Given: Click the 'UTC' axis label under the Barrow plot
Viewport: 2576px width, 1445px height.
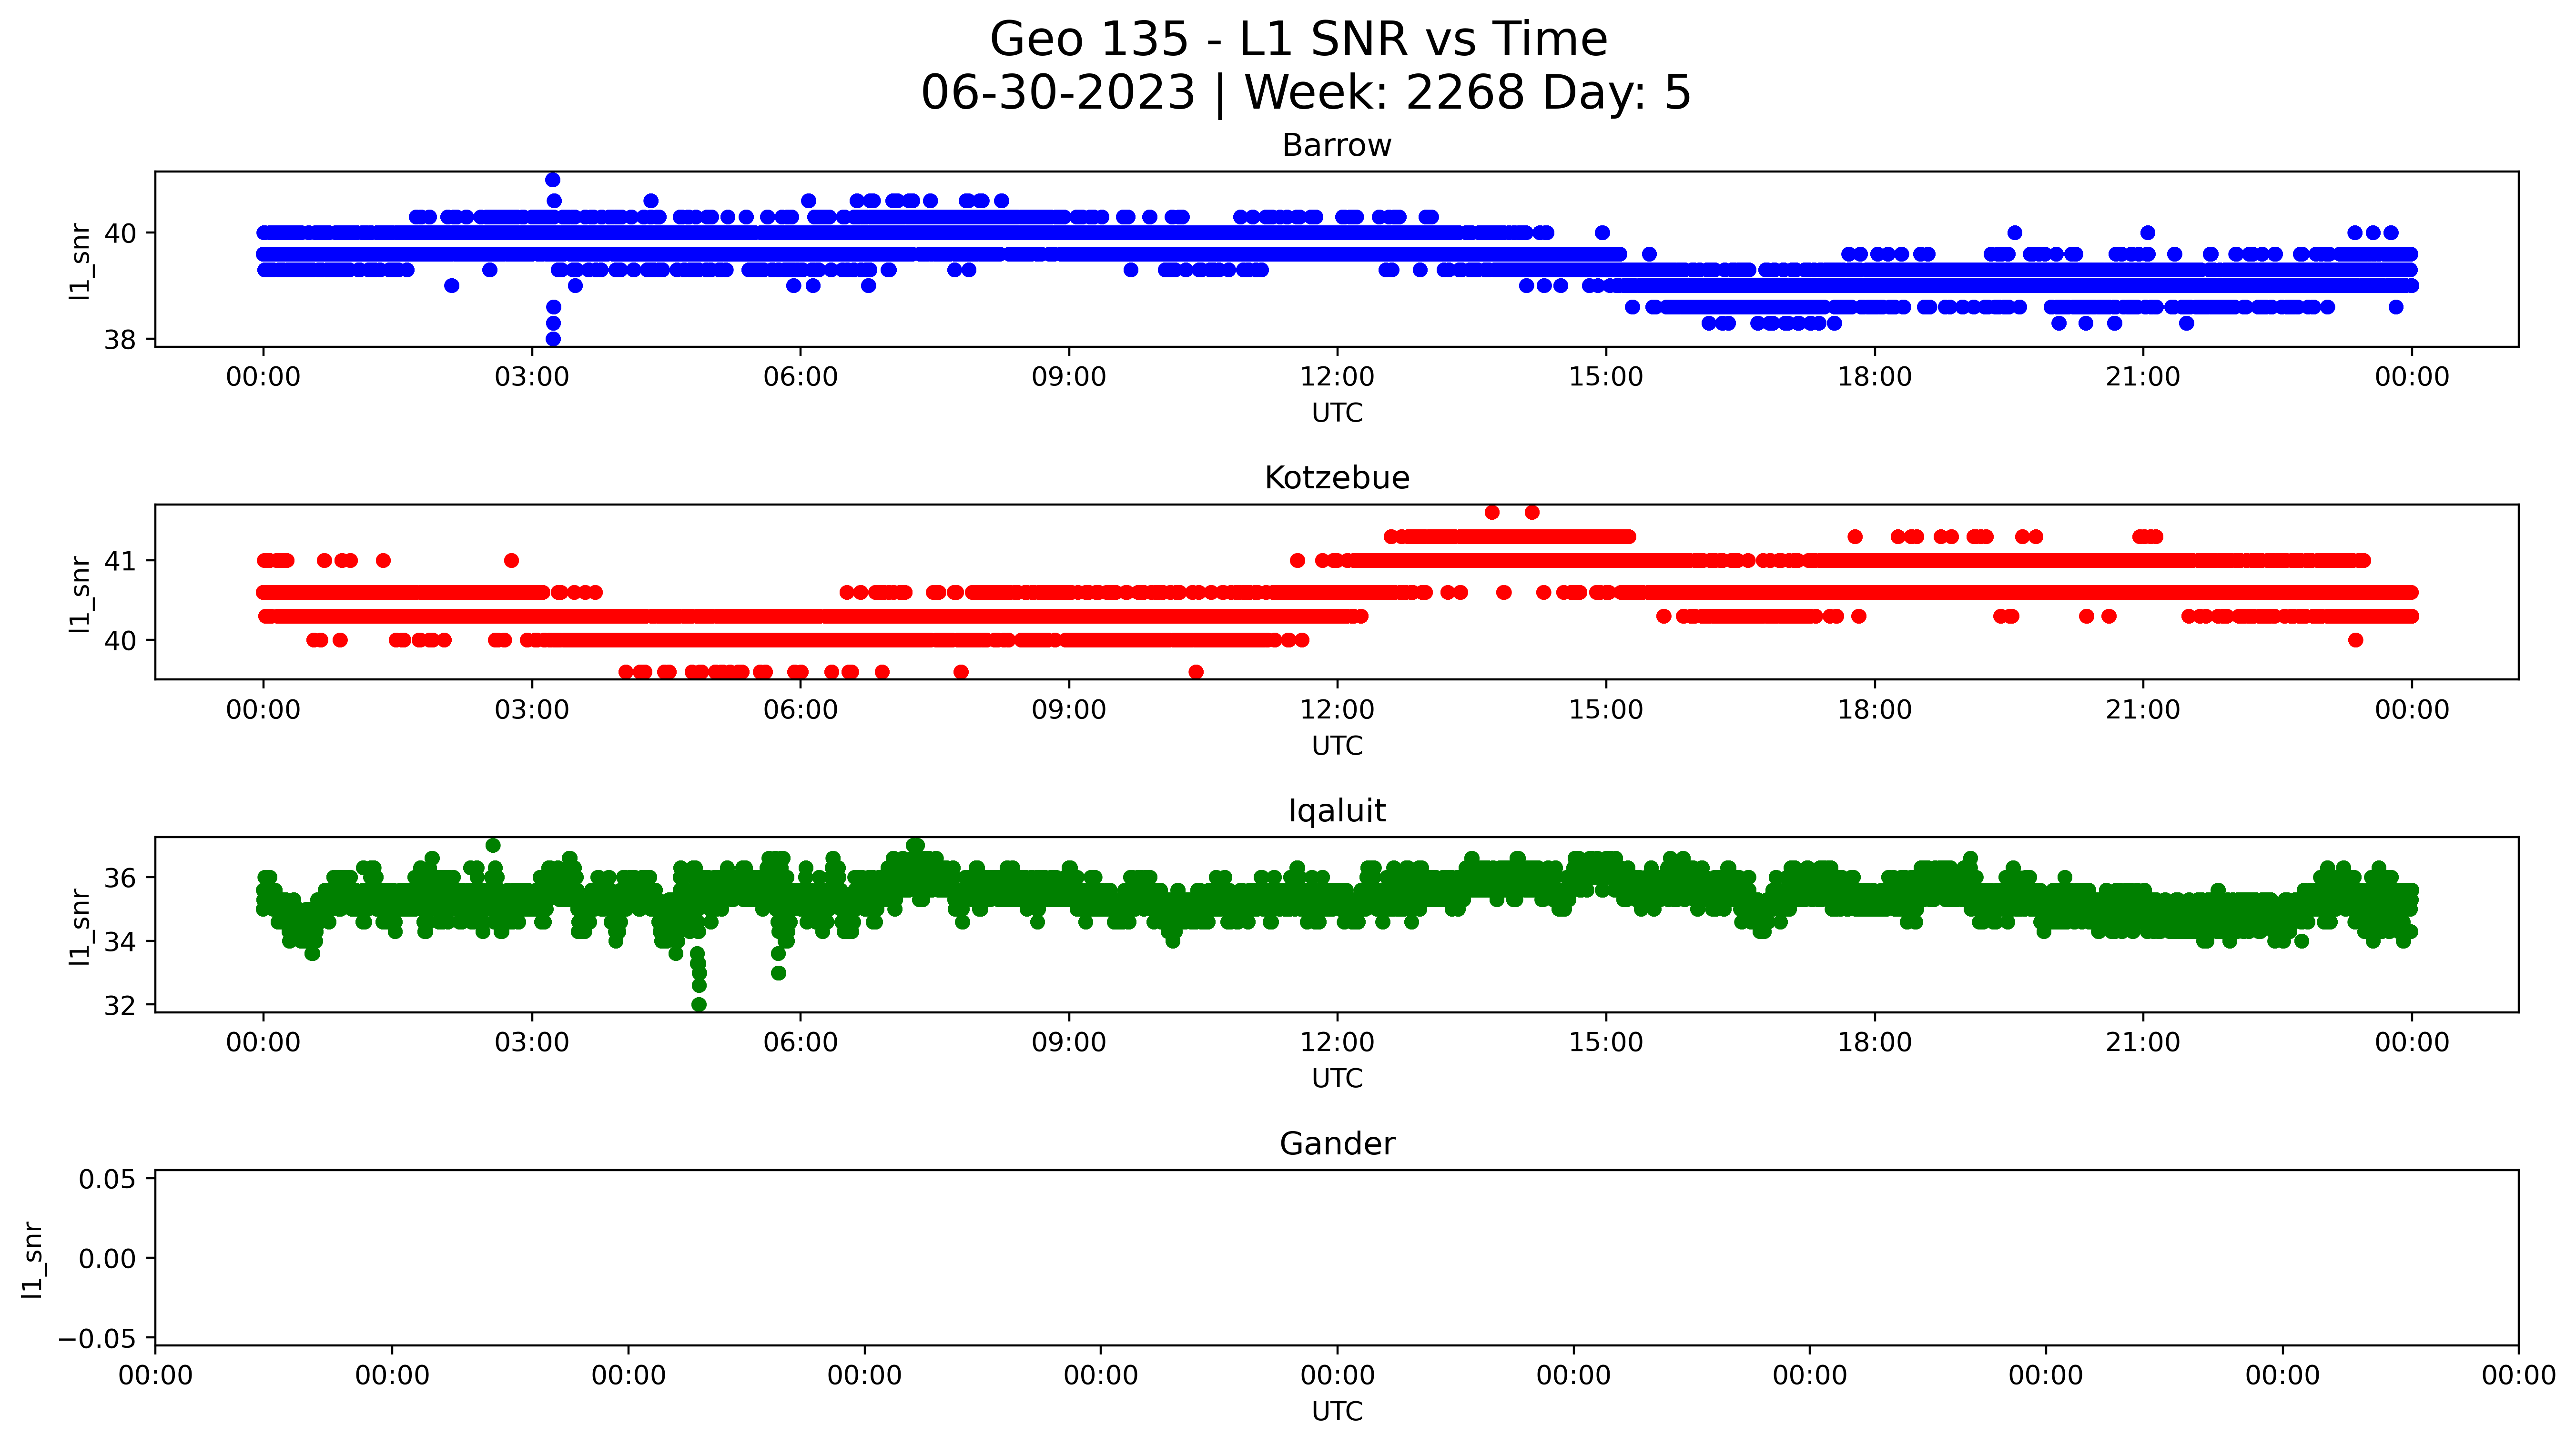Looking at the screenshot, I should click(1337, 413).
